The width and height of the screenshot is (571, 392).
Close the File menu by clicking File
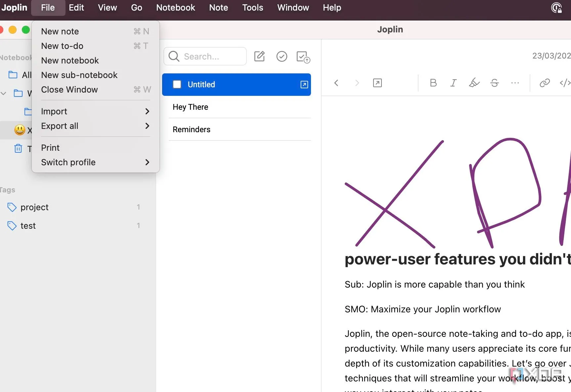[48, 8]
